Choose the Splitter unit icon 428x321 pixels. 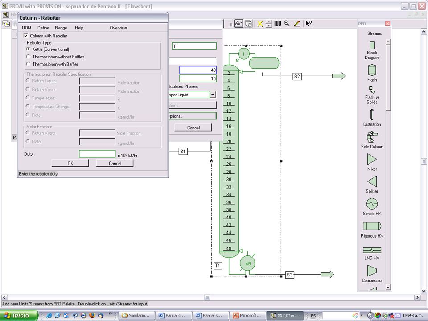tap(372, 181)
